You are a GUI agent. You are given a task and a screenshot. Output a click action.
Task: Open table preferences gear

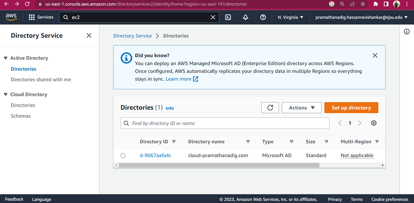(x=374, y=123)
